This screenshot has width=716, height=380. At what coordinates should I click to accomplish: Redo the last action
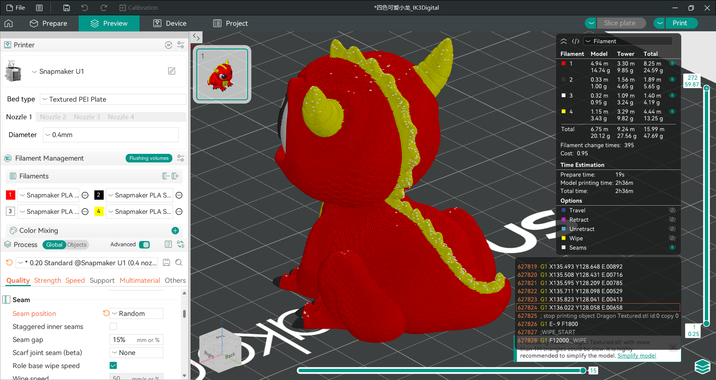coord(104,8)
